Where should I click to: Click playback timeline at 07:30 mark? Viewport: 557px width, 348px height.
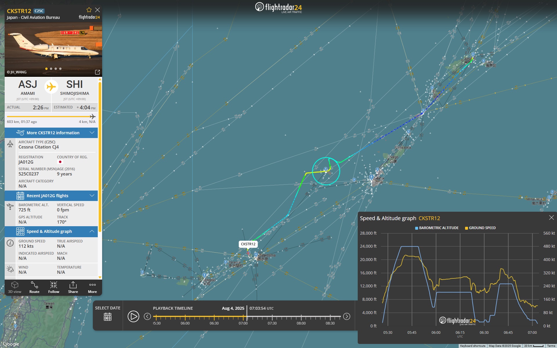(x=272, y=317)
